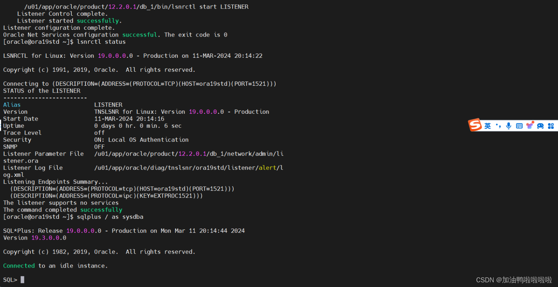Screen dimensions: 558x287
Task: Click 'The command completed successfully' line
Action: point(63,210)
